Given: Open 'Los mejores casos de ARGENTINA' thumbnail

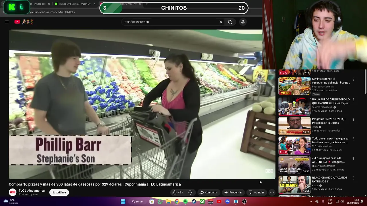Looking at the screenshot, I should [294, 165].
